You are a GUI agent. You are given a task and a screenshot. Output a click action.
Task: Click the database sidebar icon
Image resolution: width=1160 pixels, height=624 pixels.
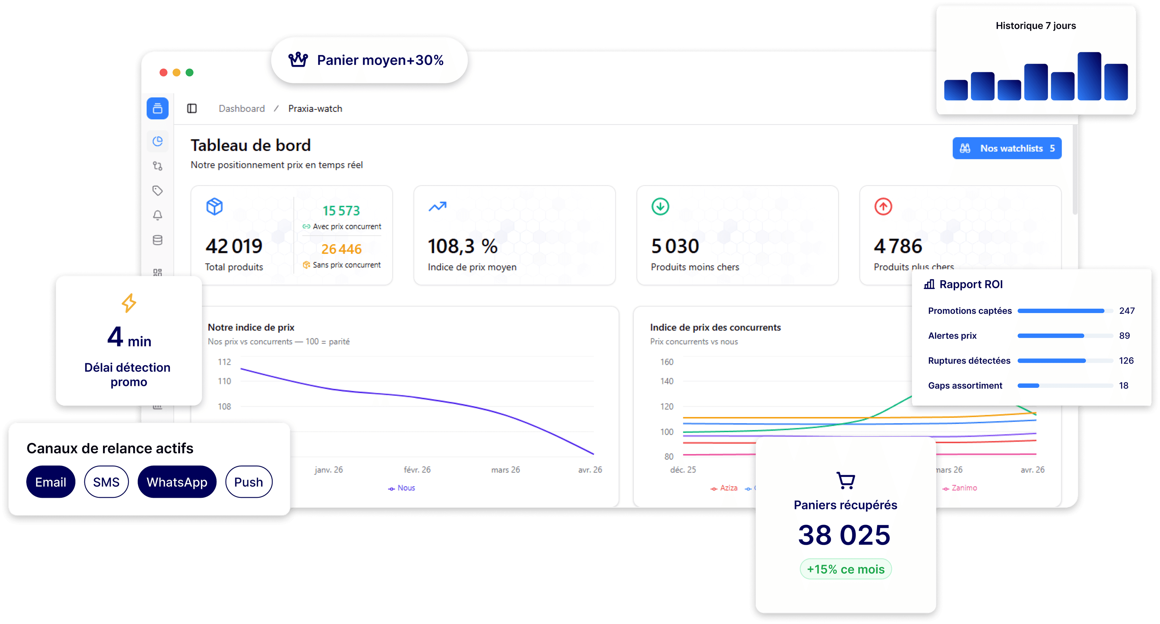[157, 240]
